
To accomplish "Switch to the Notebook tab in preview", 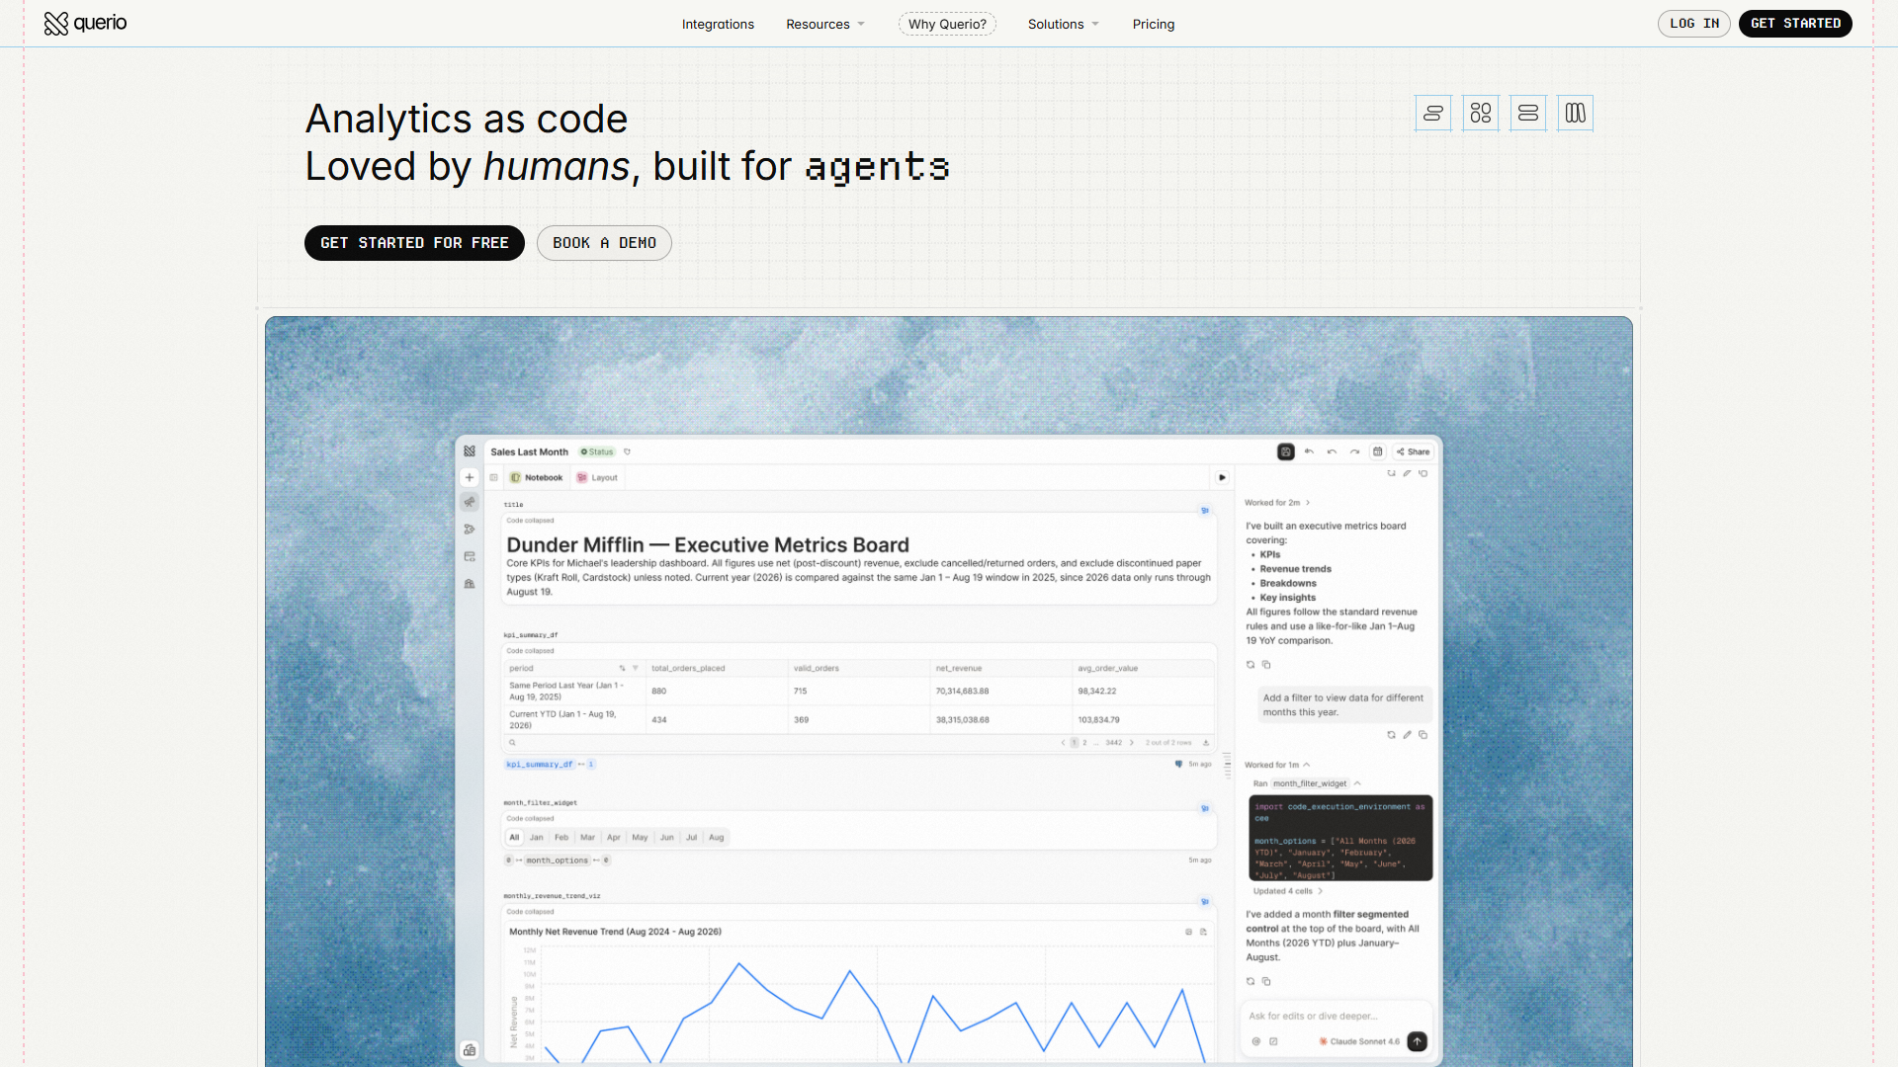I will click(537, 477).
